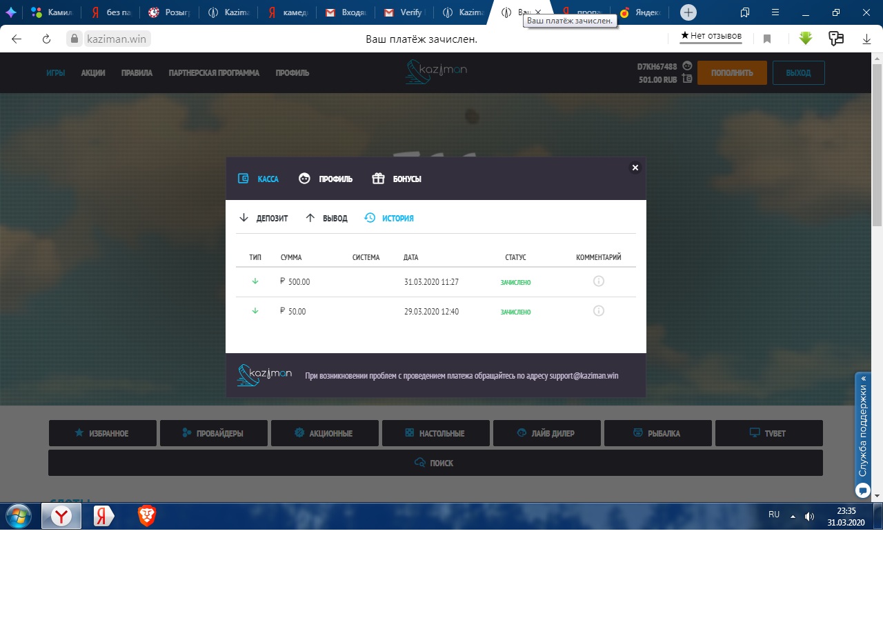Open the info comment for the 500.00 deposit
883x629 pixels.
[599, 281]
